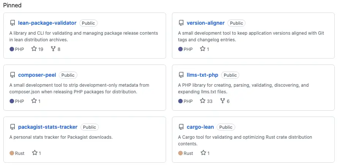Click repo icon beside composer-peel

[13, 75]
